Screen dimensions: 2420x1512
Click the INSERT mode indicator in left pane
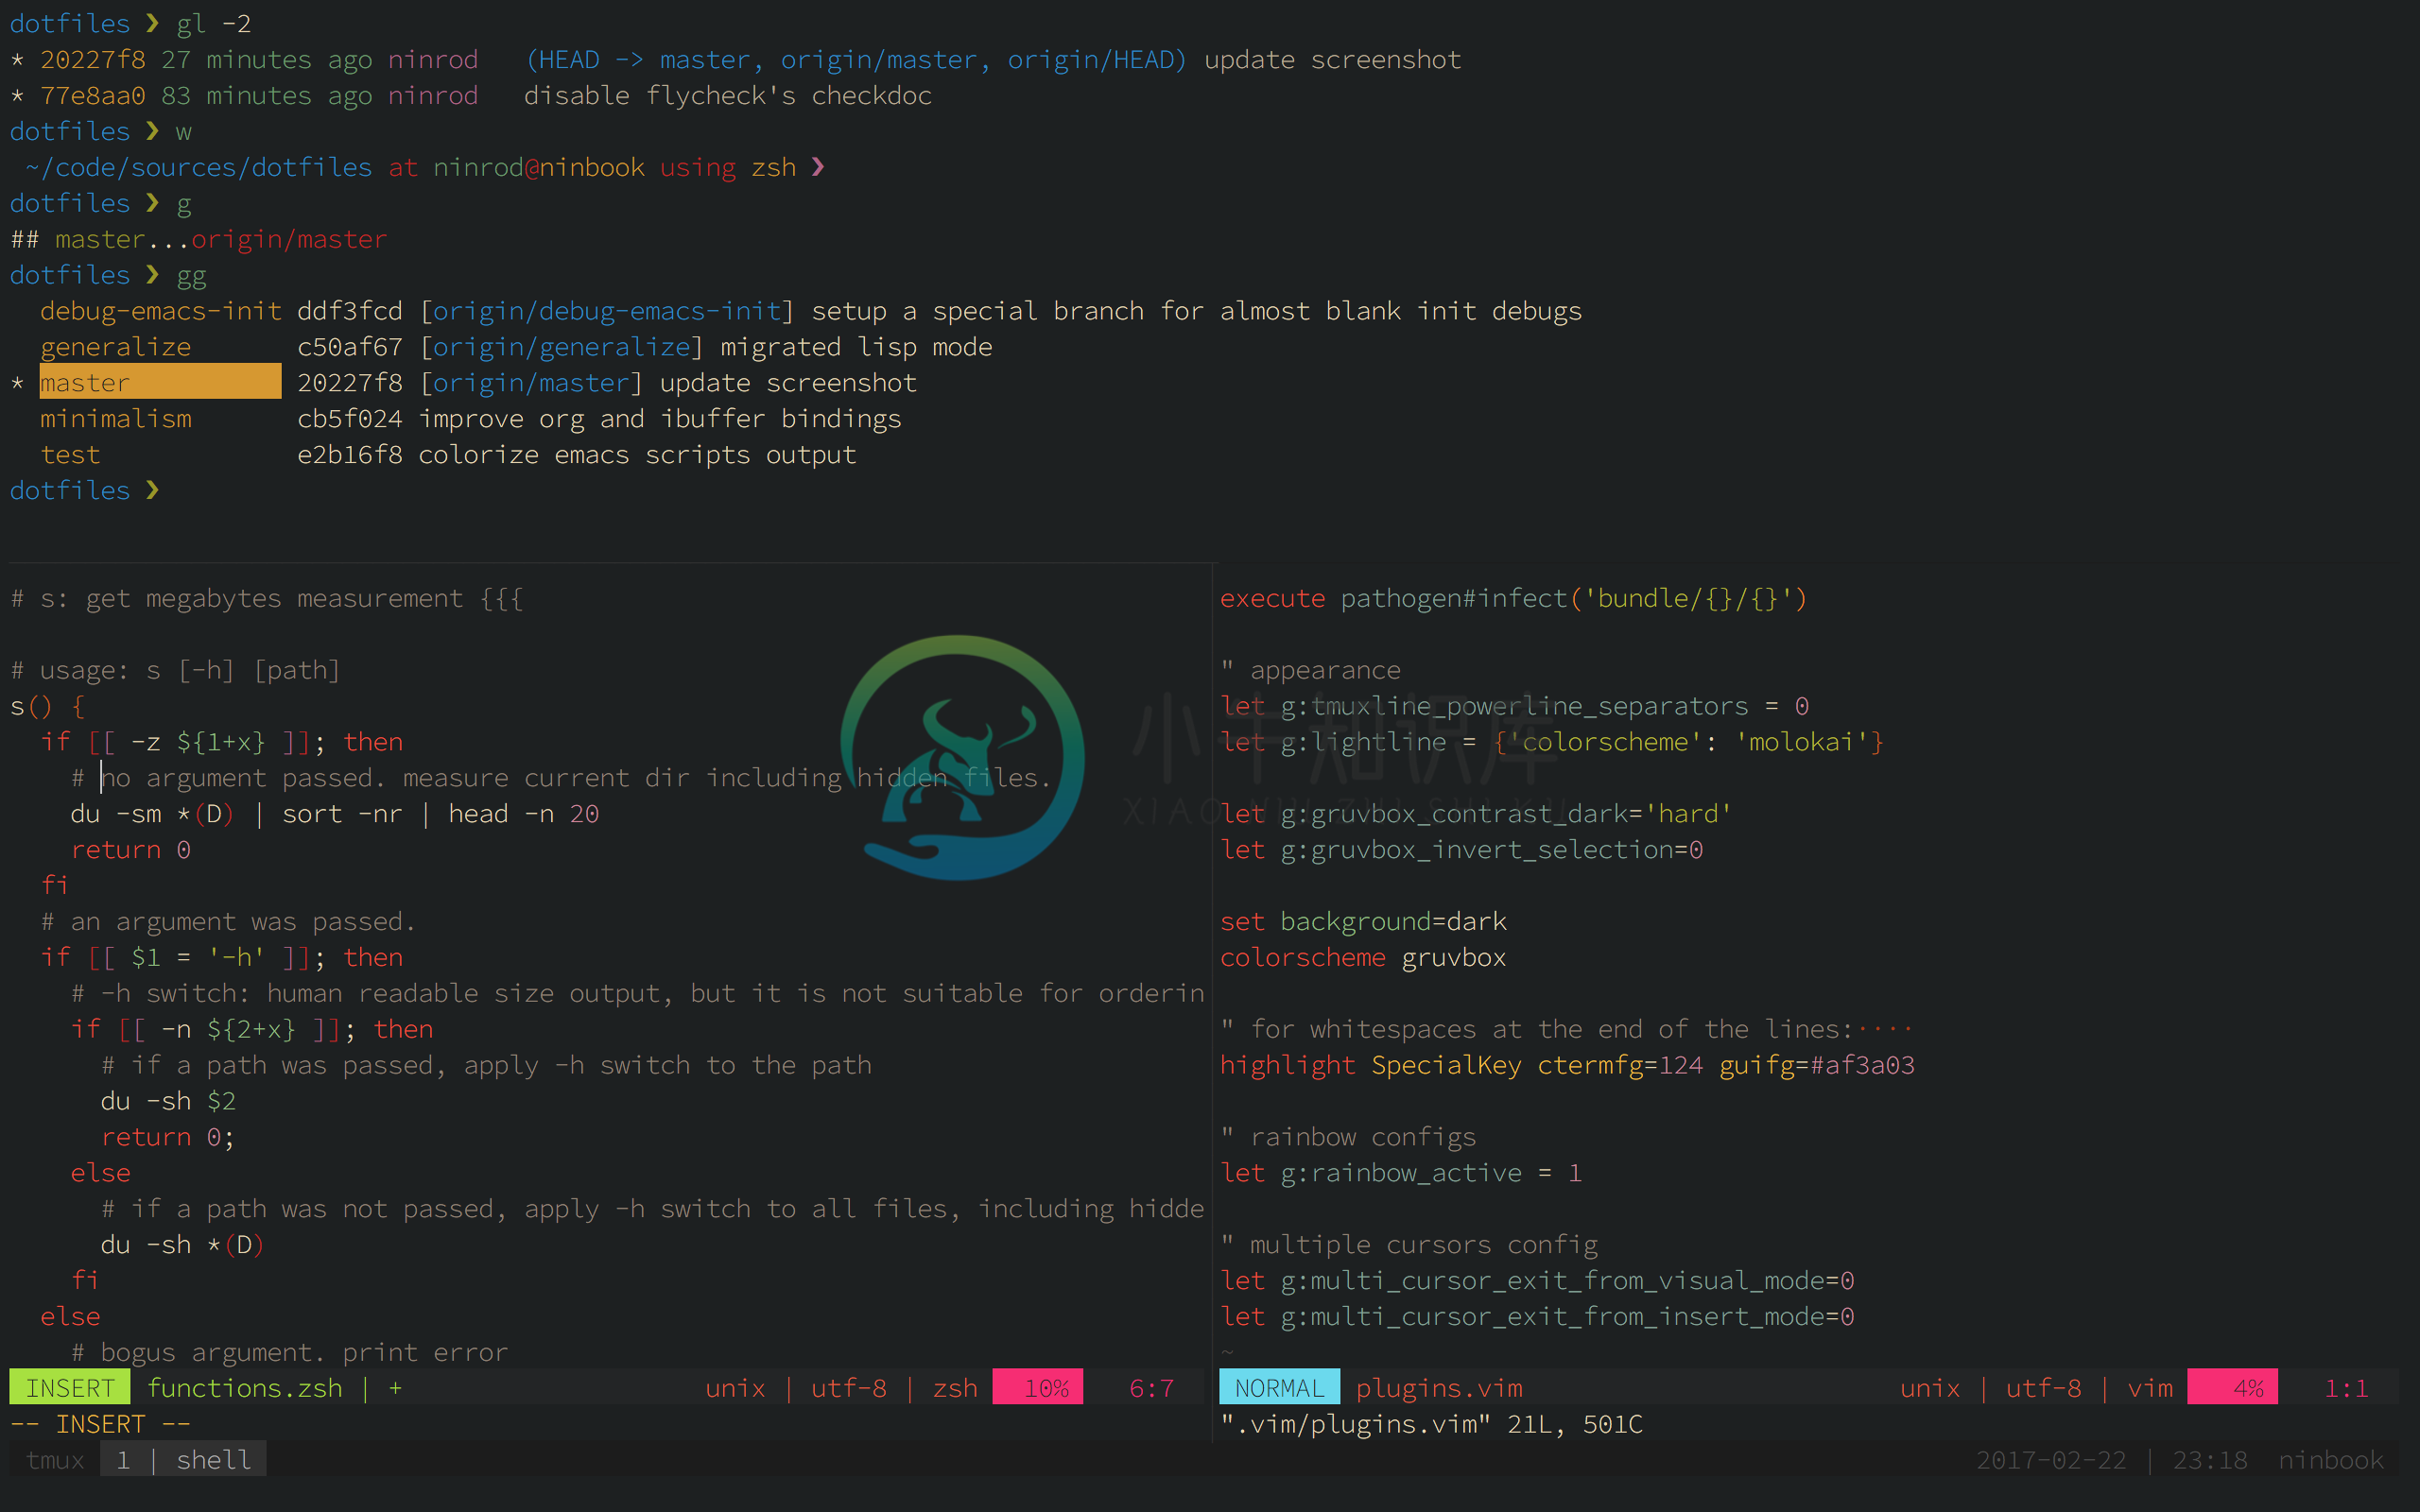coord(70,1388)
